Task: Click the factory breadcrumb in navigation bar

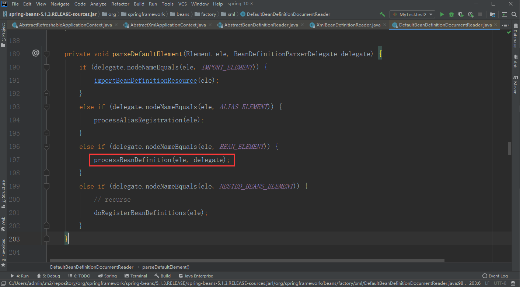Action: click(206, 14)
